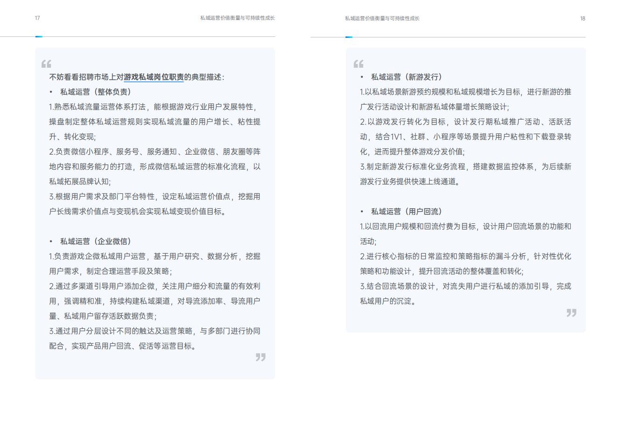Click the right page header title 私域运营价值衡量与可持续性成长

(382, 19)
